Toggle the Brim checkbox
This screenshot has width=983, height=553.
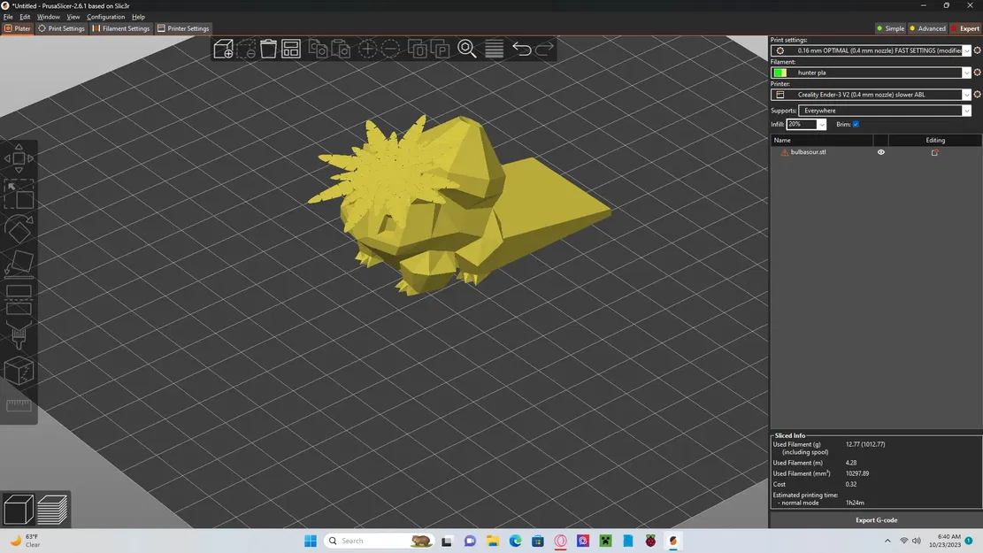click(x=856, y=124)
